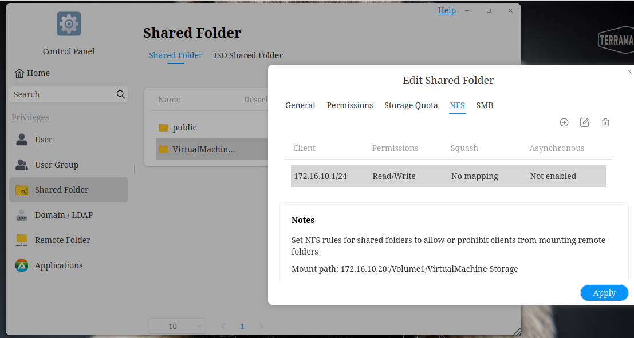Viewport: 634px width, 338px height.
Task: Go to Home in Control Panel
Action: (x=32, y=73)
